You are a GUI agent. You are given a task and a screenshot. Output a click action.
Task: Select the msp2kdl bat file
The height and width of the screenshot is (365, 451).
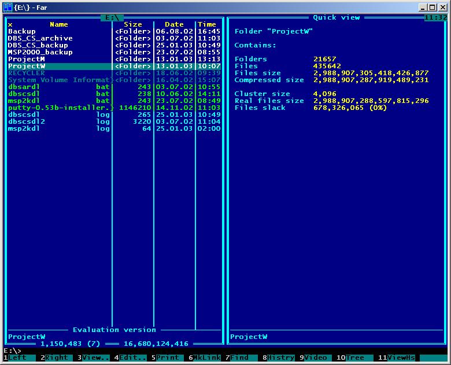tap(114, 101)
